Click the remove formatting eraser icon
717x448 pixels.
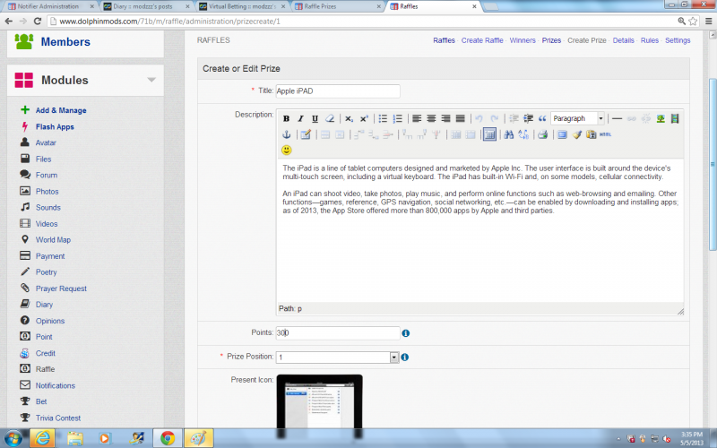[x=329, y=118]
